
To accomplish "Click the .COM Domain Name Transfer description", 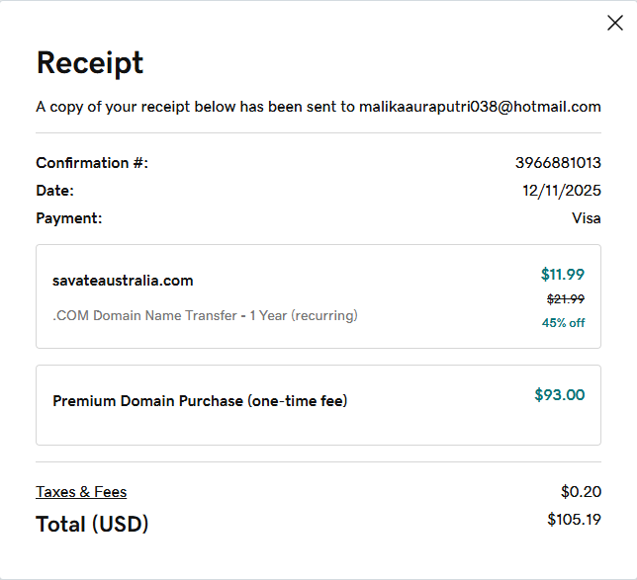I will (205, 316).
